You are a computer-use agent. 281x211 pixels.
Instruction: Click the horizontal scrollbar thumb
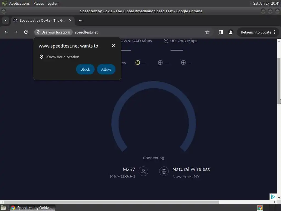tap(111, 202)
